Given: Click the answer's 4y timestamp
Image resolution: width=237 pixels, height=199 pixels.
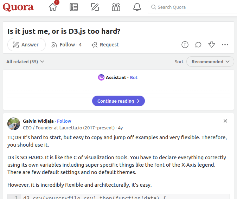Looking at the screenshot, I should coord(121,128).
